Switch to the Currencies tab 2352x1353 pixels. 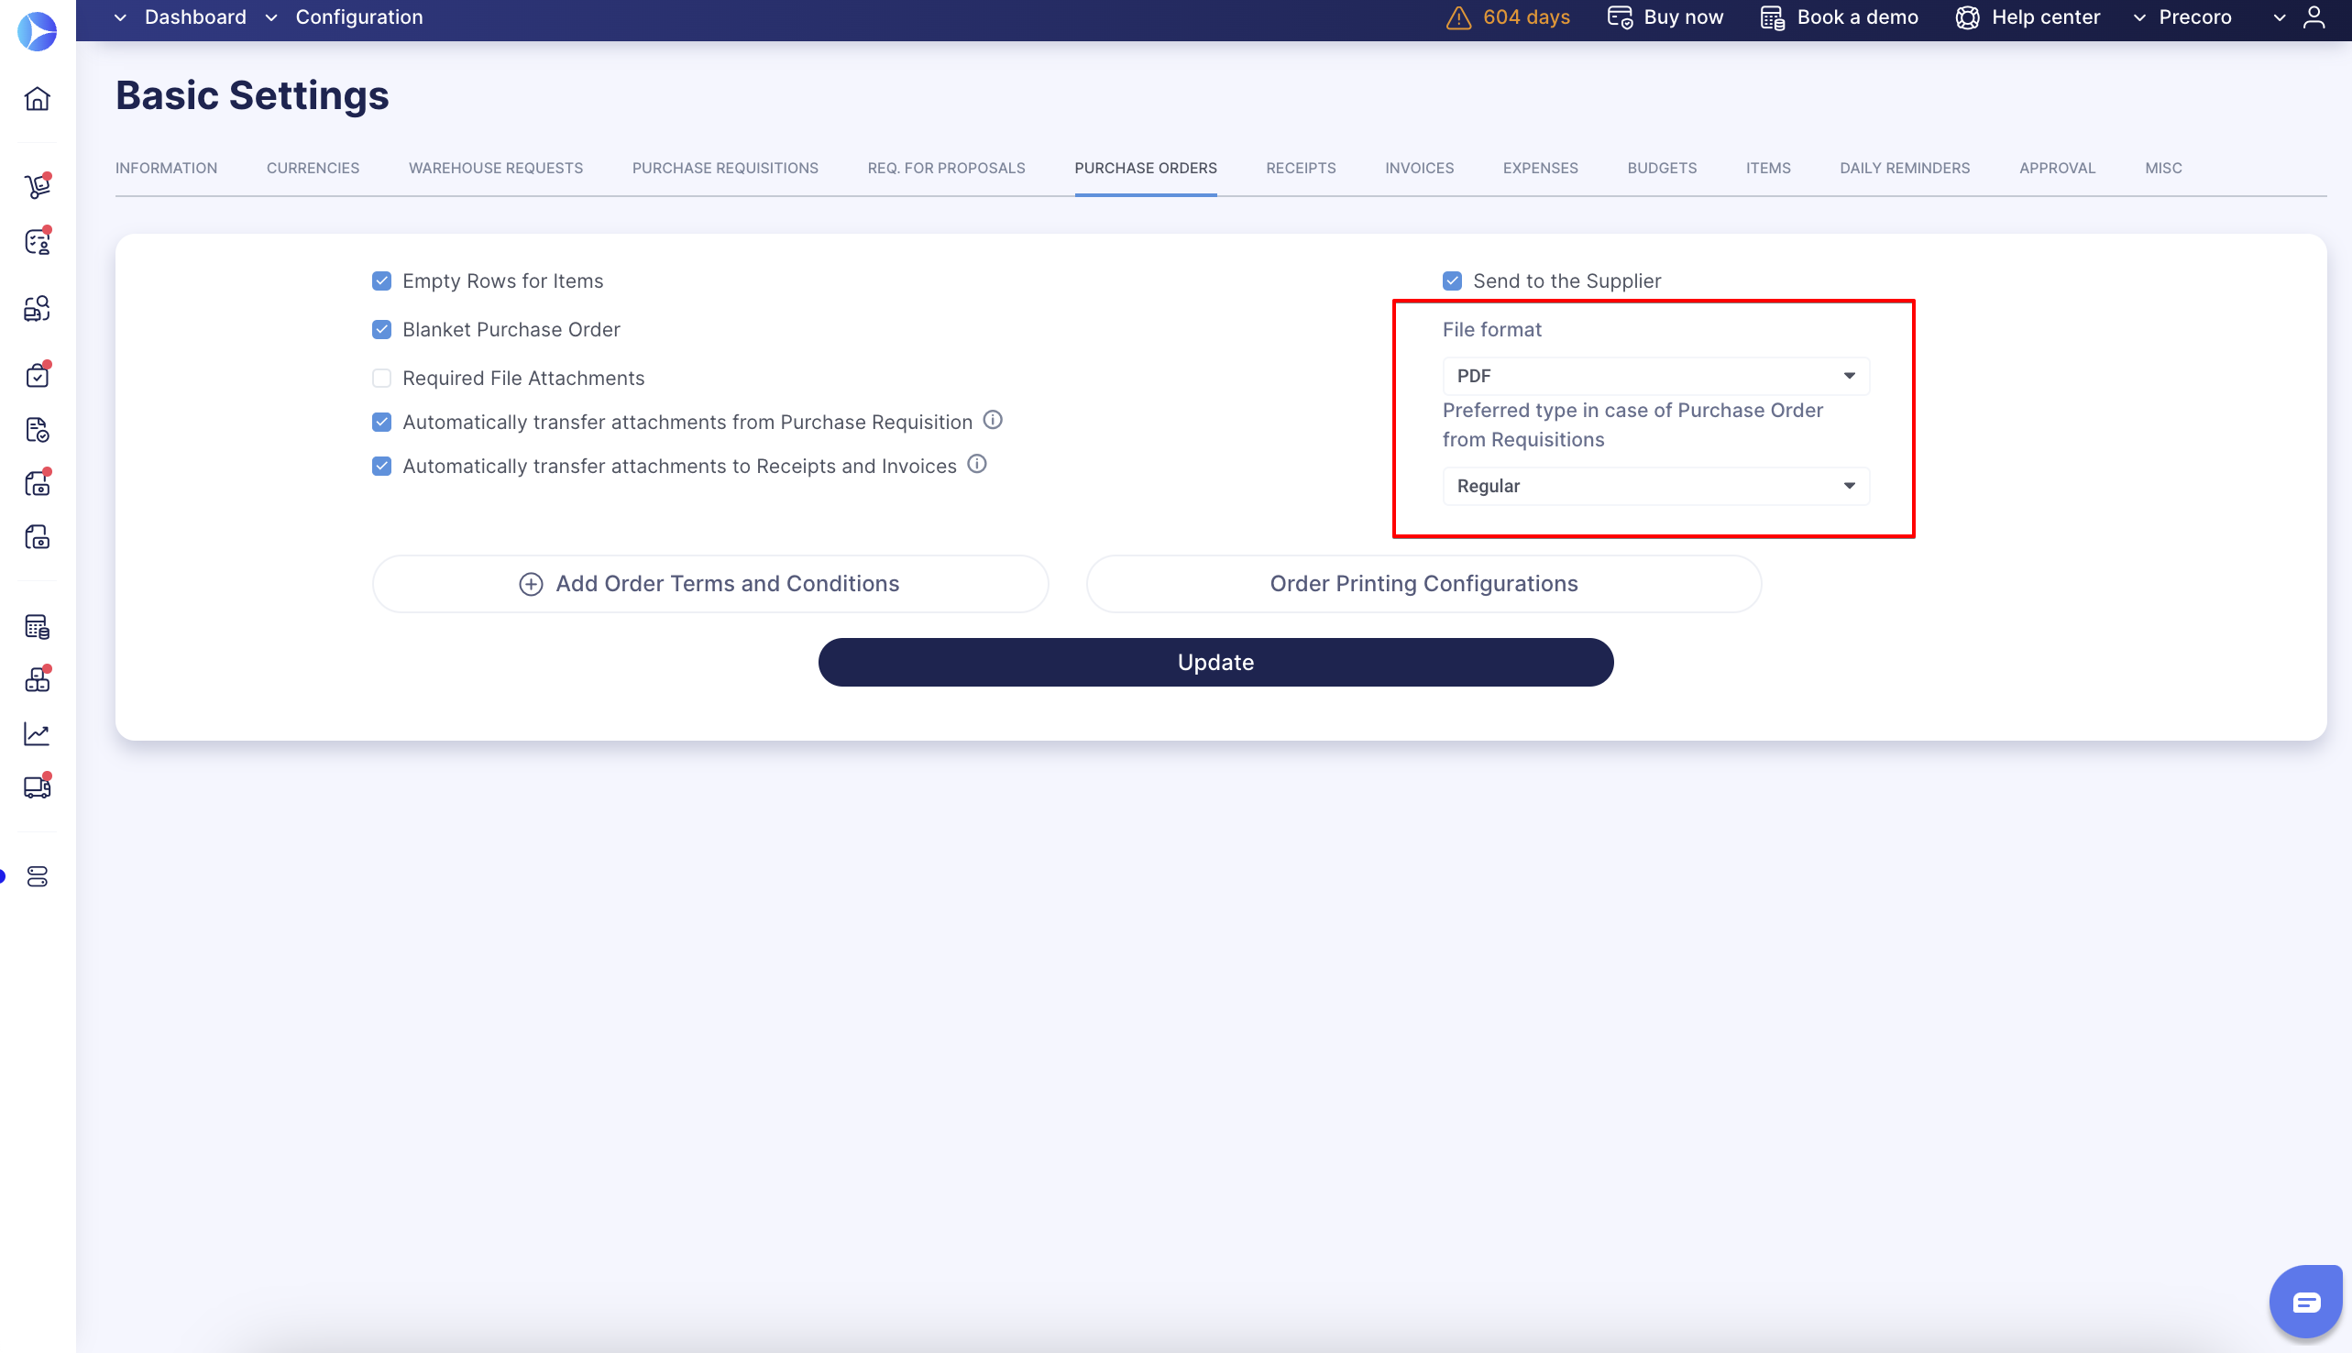[x=313, y=168]
